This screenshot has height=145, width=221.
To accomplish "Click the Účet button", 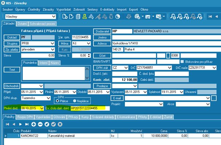I will pos(102,56).
